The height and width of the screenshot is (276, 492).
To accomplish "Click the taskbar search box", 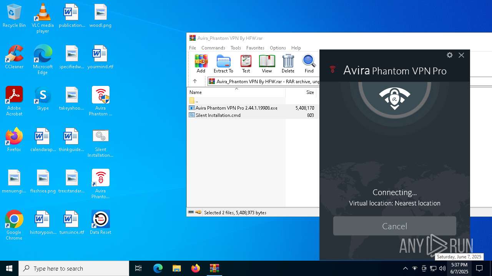I will [74, 268].
